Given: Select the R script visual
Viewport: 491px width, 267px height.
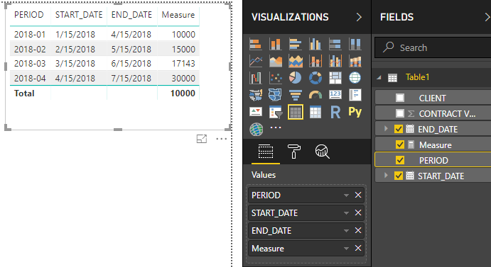Looking at the screenshot, I should point(335,111).
